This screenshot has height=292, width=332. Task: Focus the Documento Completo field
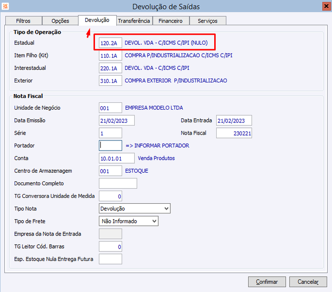click(118, 183)
